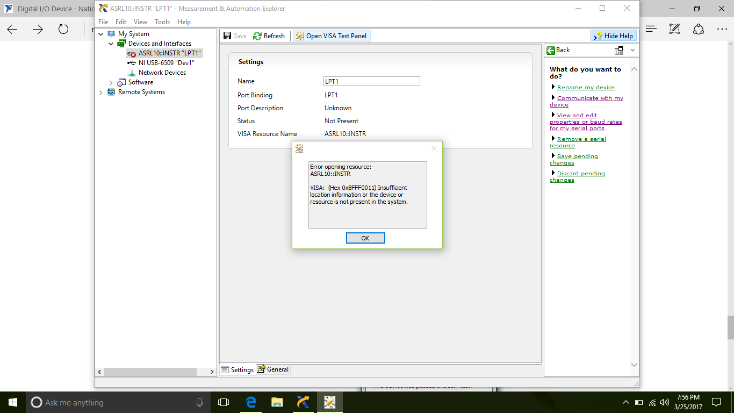Open Task View on the taskbar
The width and height of the screenshot is (734, 413).
(x=224, y=402)
